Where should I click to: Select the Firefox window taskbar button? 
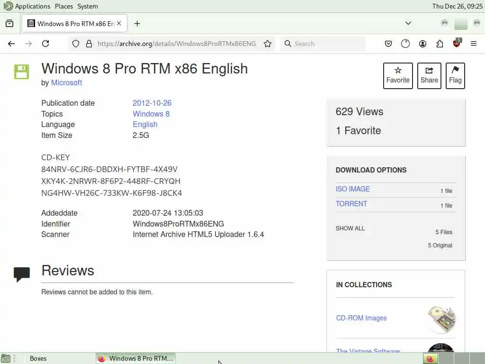[x=135, y=358]
